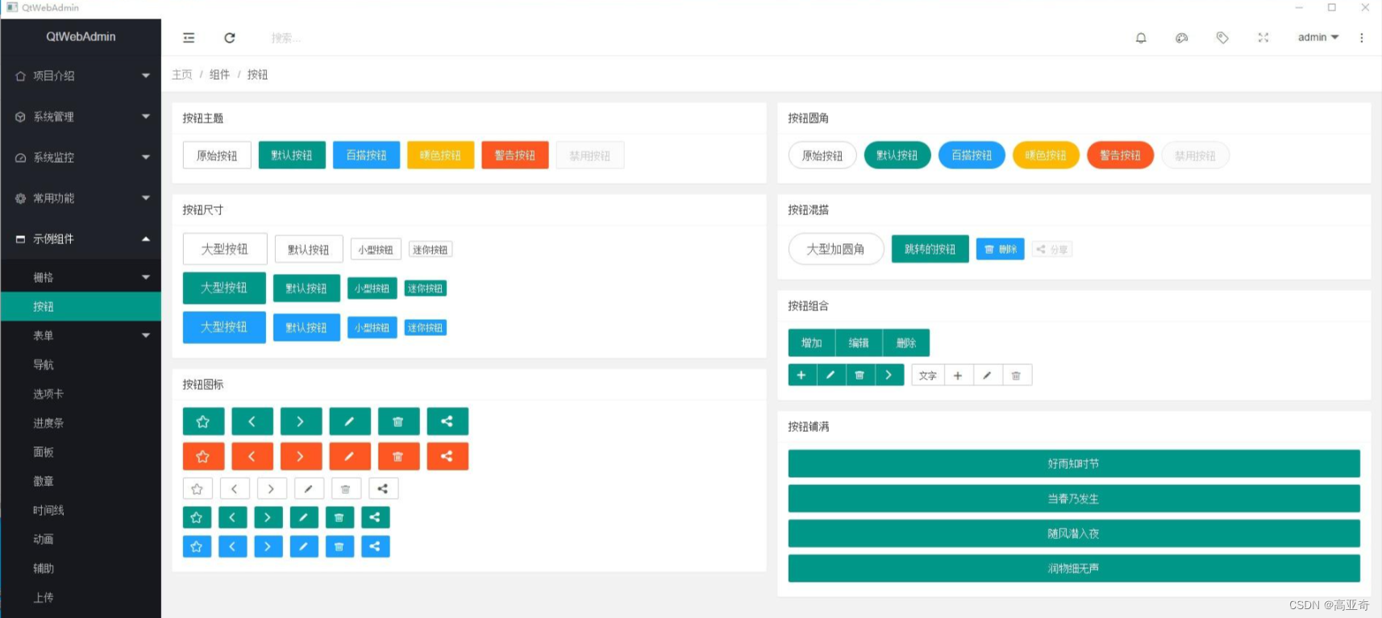1382x618 pixels.
Task: Click green right-chevron in button group
Action: pos(889,375)
